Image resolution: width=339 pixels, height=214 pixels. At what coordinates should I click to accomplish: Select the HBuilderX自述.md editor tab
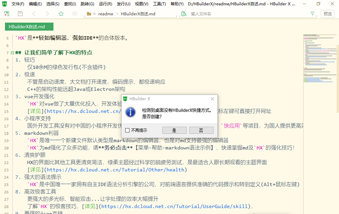pos(29,27)
